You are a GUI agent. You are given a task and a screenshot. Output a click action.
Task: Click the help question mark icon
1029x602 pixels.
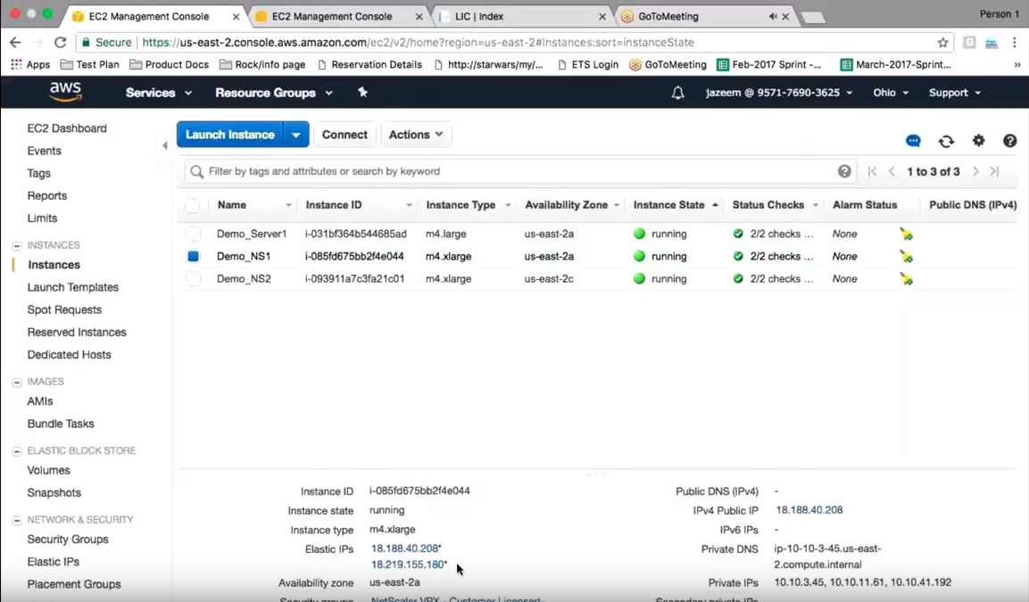pyautogui.click(x=1009, y=141)
